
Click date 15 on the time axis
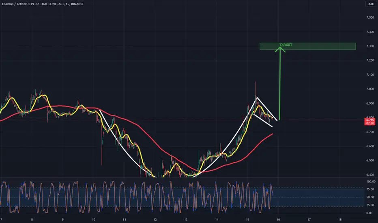point(247,220)
